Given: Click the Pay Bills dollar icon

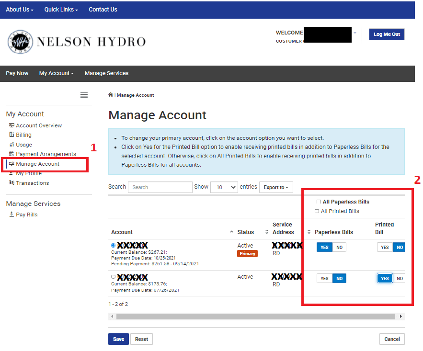Looking at the screenshot, I should pos(11,215).
